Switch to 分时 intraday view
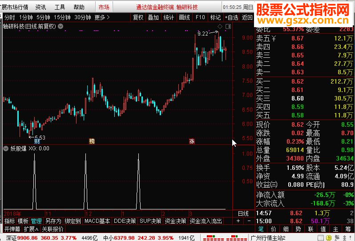355x241 pixels. [9, 17]
